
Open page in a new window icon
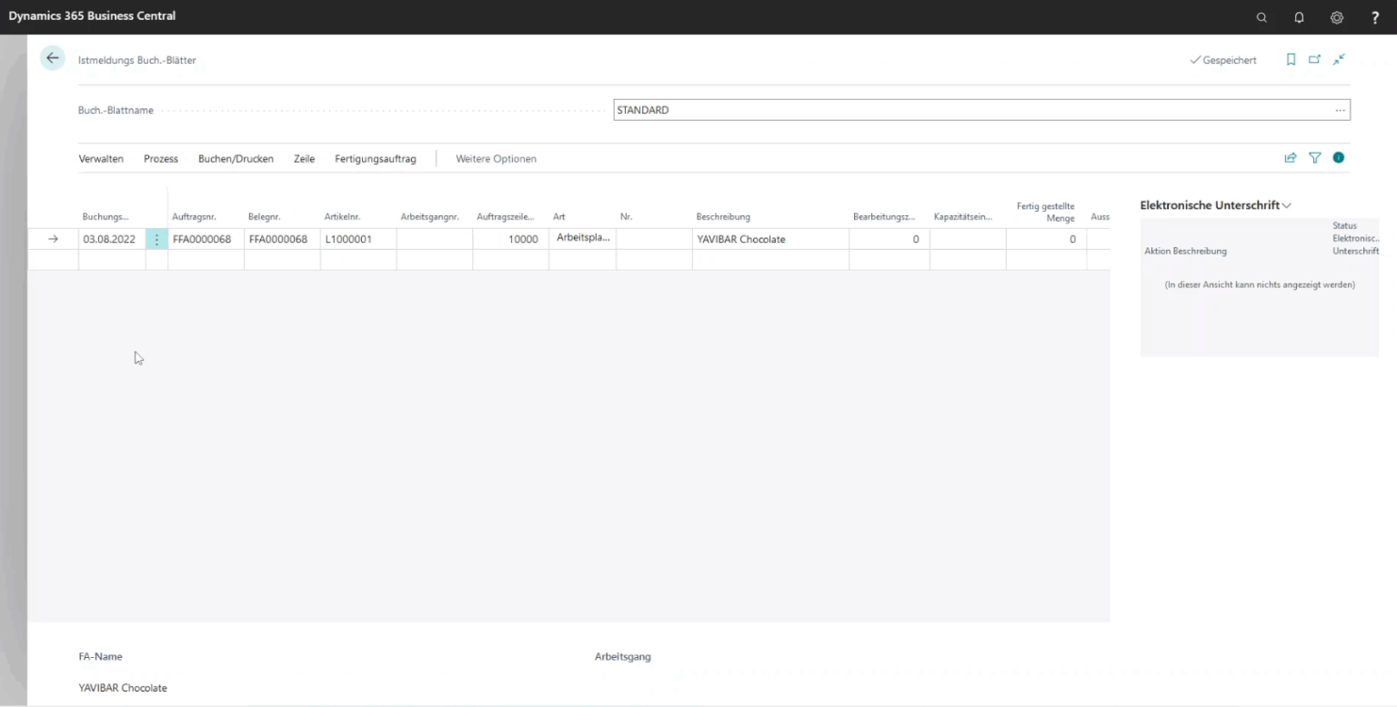[x=1314, y=58]
